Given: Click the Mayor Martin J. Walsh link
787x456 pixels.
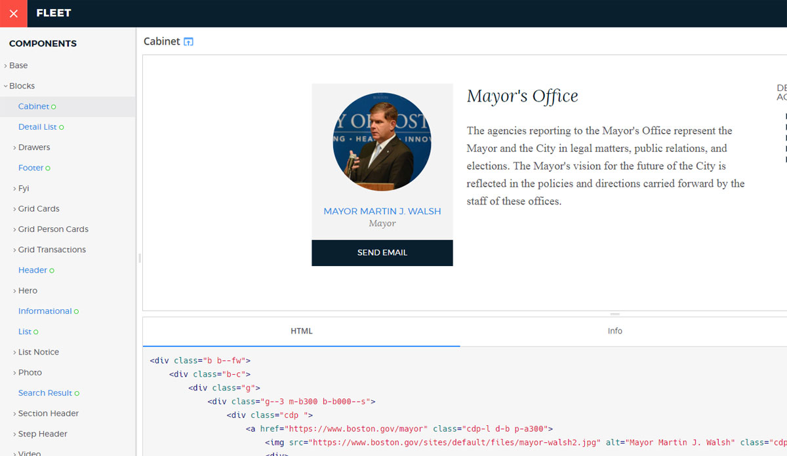Looking at the screenshot, I should click(382, 212).
